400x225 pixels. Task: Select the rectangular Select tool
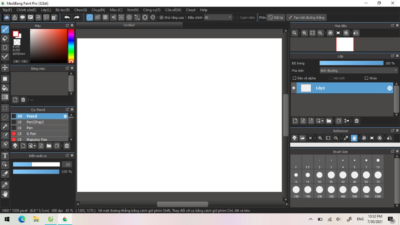click(5, 108)
